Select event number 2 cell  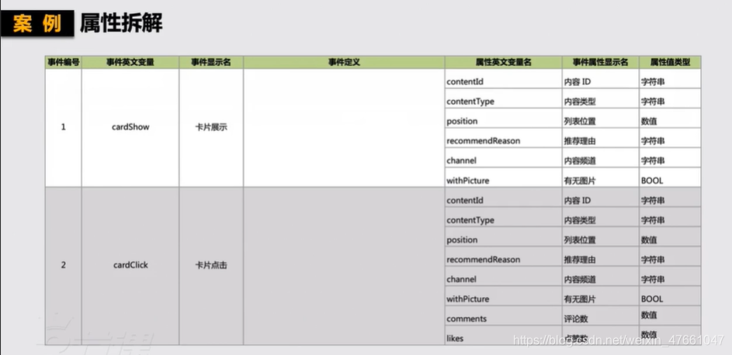coord(64,265)
